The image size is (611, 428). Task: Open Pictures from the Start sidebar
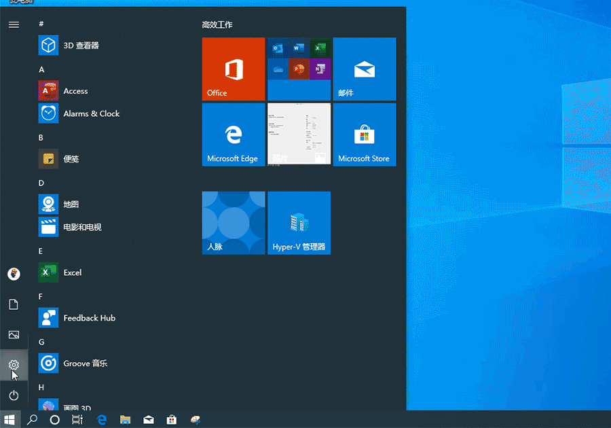click(14, 334)
